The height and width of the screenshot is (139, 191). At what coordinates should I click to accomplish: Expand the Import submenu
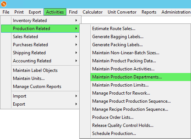coord(40,96)
